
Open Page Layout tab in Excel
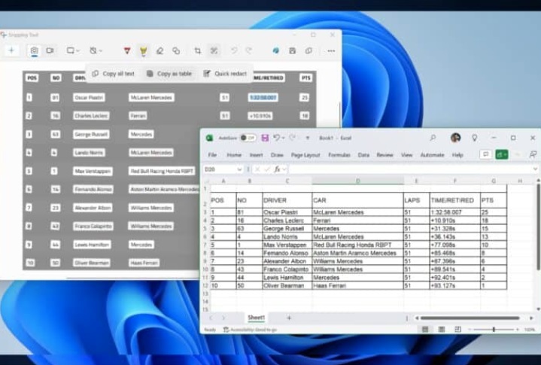pyautogui.click(x=305, y=155)
